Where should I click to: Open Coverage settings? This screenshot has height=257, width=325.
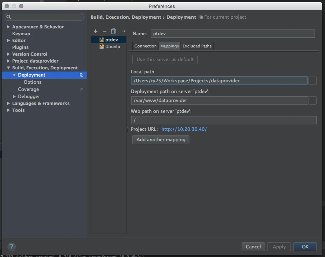pos(28,90)
